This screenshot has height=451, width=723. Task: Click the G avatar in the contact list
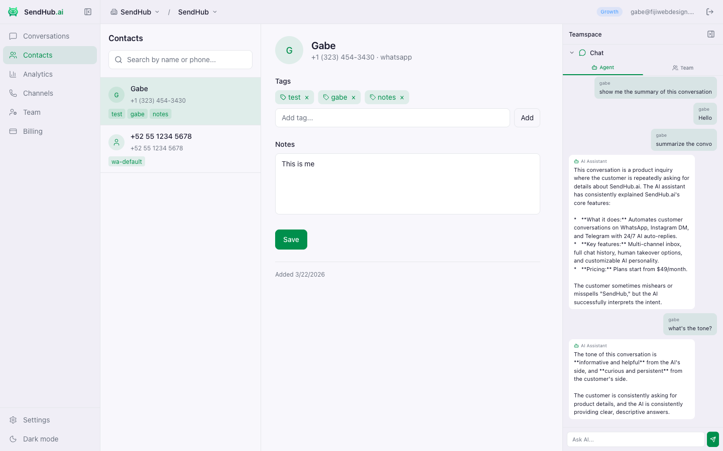pyautogui.click(x=116, y=95)
